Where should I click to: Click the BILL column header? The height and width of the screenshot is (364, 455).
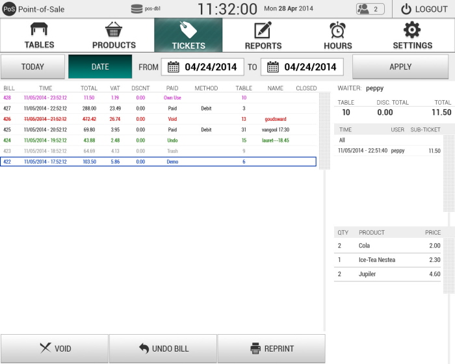[9, 88]
